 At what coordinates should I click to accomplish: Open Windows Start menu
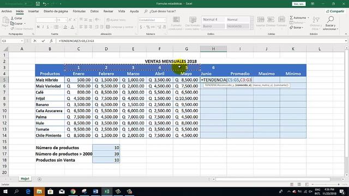click(x=5, y=191)
